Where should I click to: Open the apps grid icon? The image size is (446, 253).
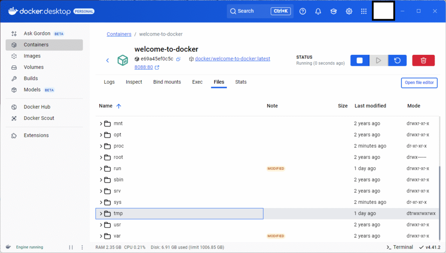[364, 11]
